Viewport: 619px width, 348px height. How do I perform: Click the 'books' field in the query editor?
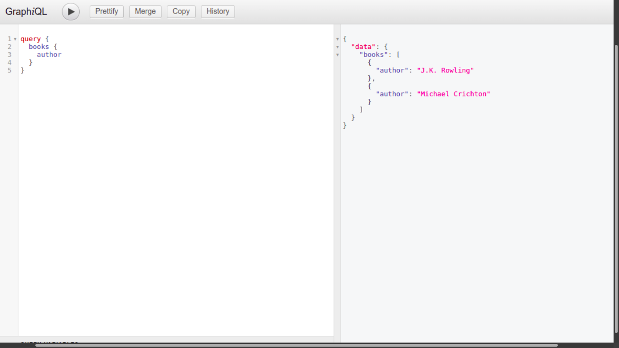[x=39, y=47]
